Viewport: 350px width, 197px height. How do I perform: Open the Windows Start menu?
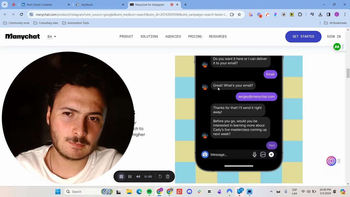tap(58, 192)
